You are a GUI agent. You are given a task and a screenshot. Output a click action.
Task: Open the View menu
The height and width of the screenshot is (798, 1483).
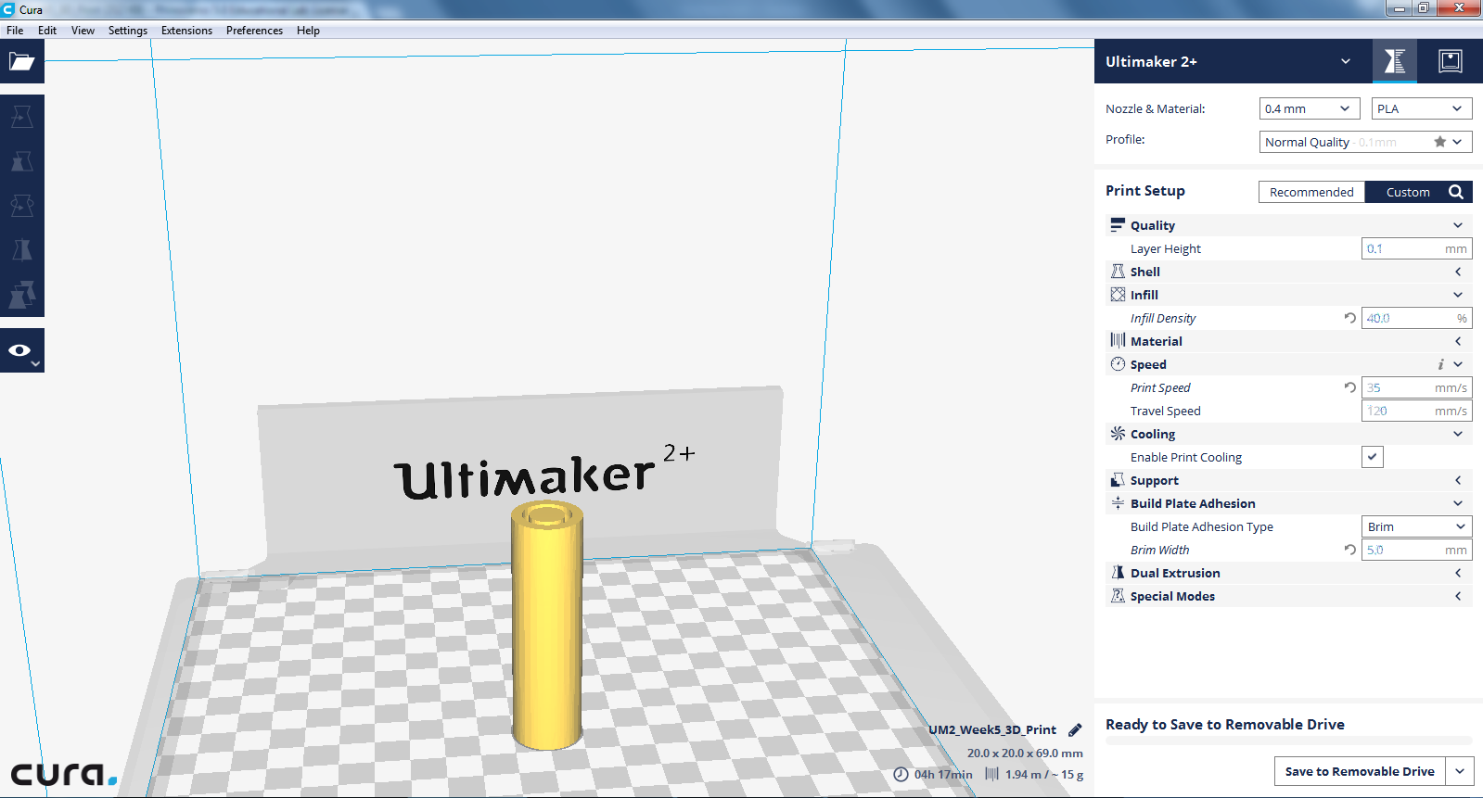pyautogui.click(x=83, y=31)
